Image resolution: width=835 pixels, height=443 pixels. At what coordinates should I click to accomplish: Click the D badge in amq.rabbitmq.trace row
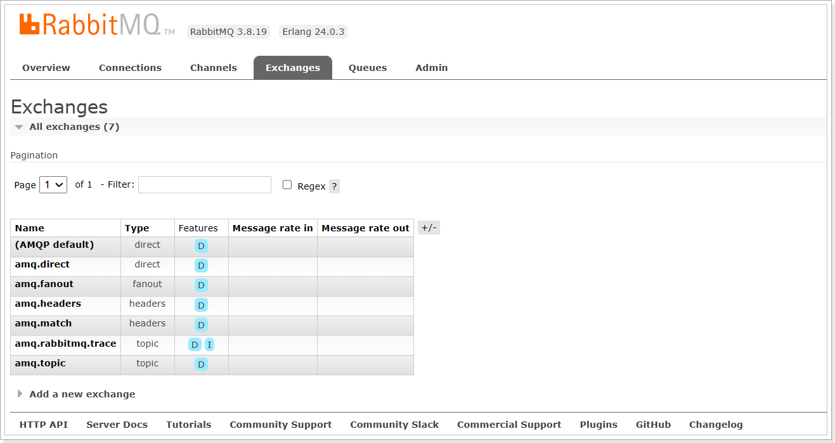coord(195,344)
